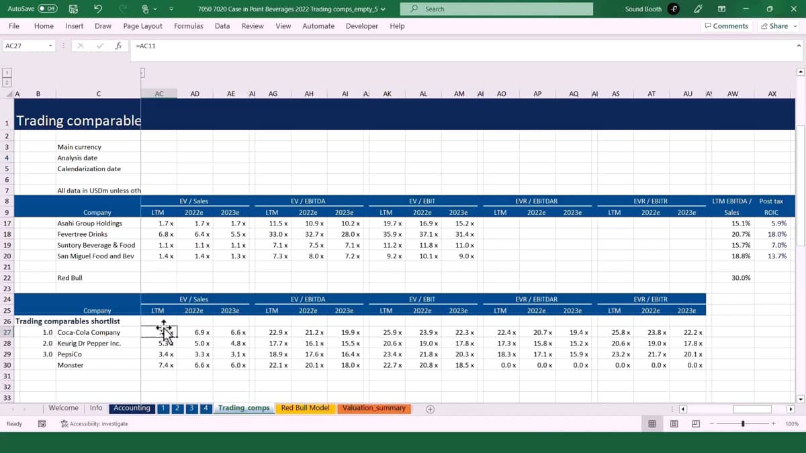Open the Data ribbon tab
Image resolution: width=806 pixels, height=453 pixels.
point(222,26)
